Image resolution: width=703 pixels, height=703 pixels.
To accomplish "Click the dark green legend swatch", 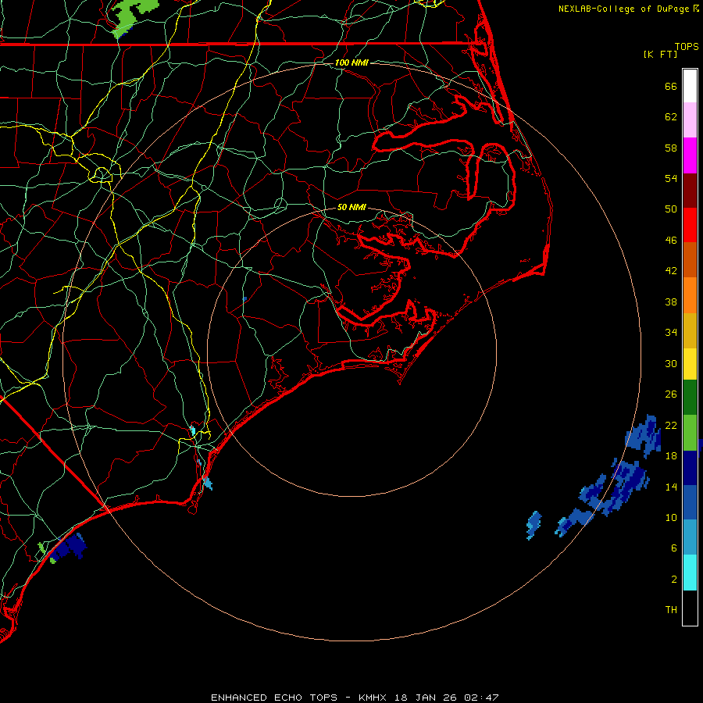I will pos(690,398).
